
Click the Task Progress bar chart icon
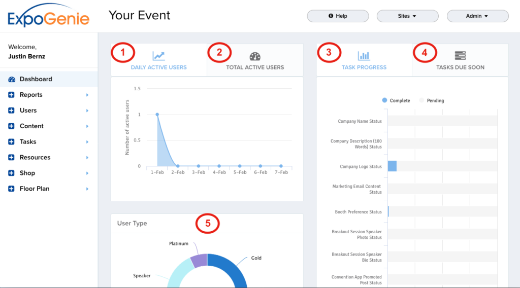coord(364,56)
